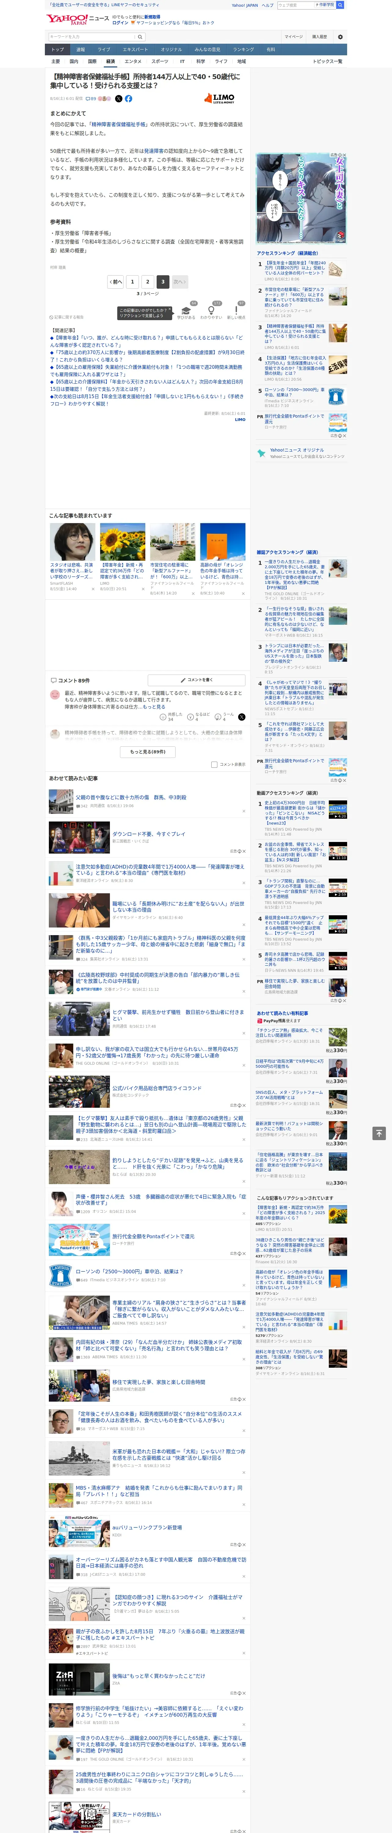
Task: React with 新しい視点 exclamation icon
Action: tap(236, 311)
